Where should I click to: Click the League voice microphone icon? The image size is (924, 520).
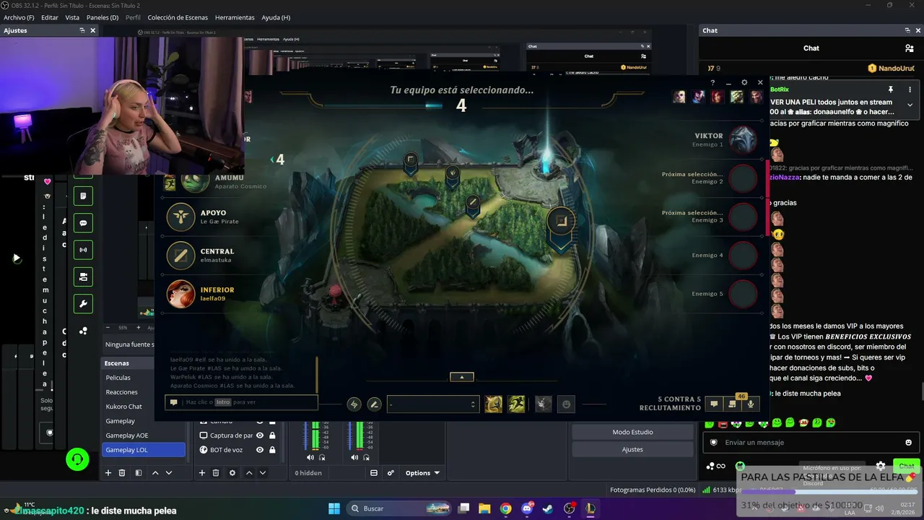pos(751,404)
